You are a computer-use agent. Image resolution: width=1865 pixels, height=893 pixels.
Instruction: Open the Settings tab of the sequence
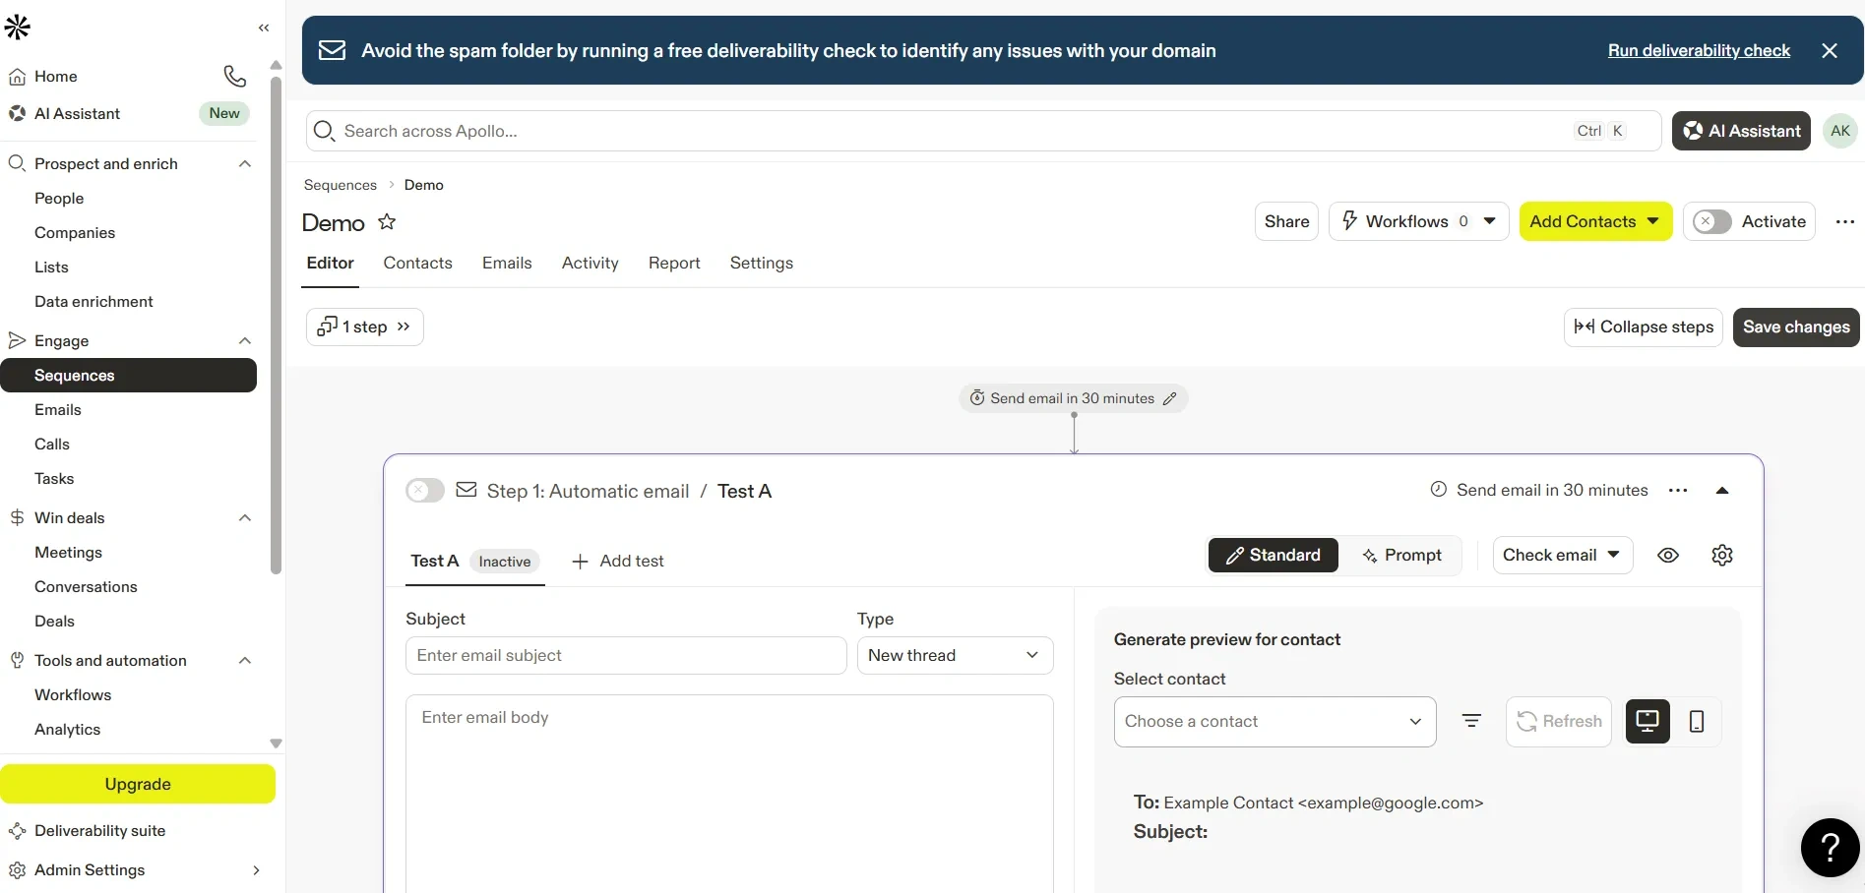coord(761,264)
